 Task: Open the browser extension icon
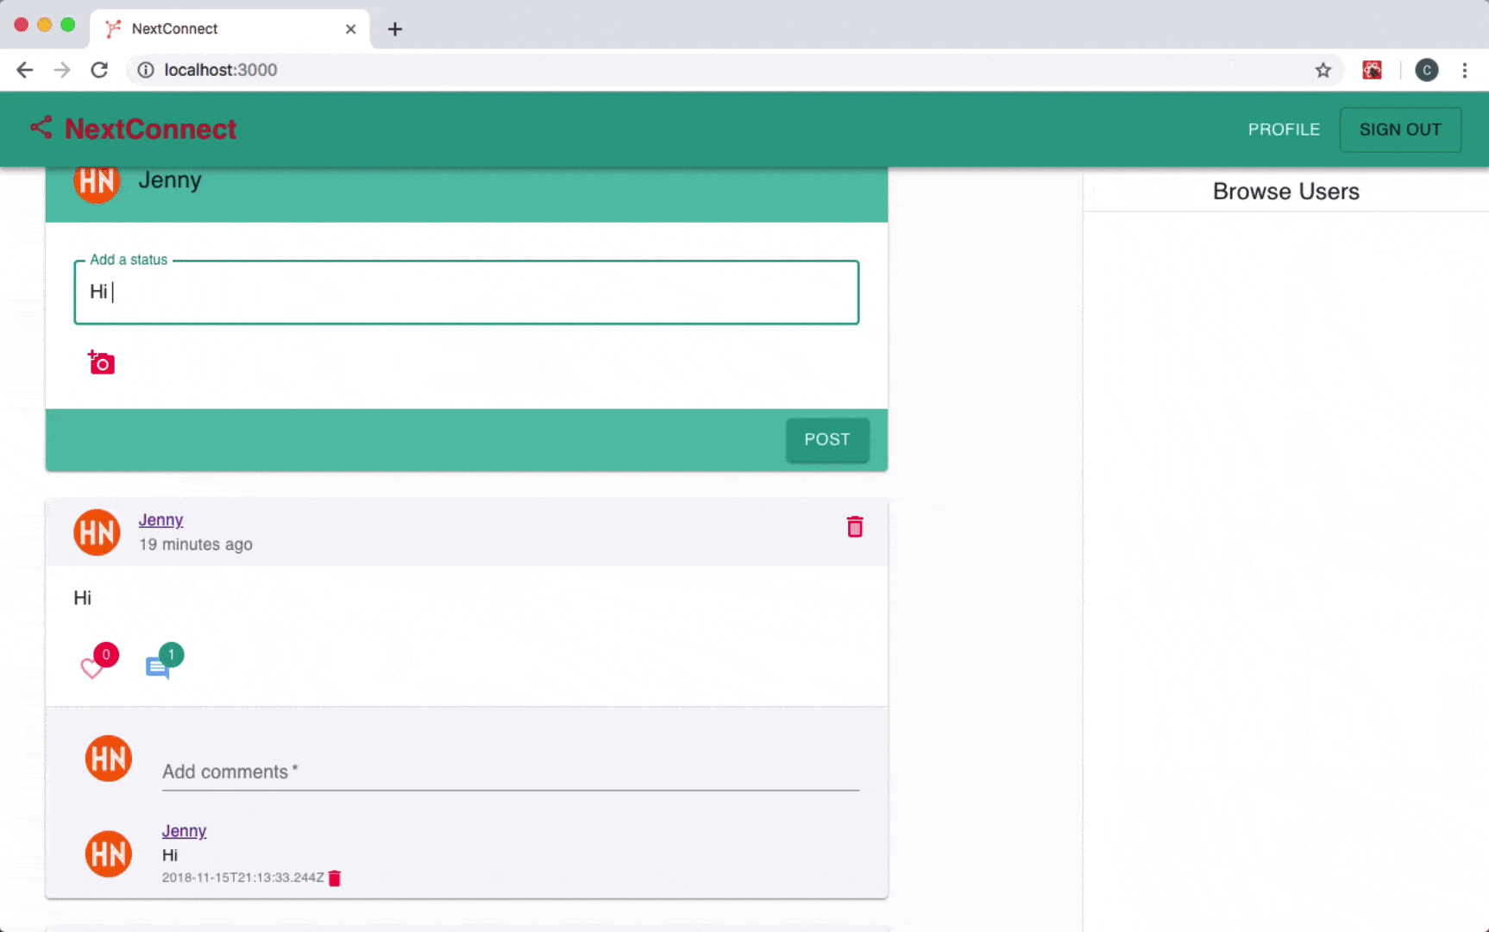(x=1372, y=70)
